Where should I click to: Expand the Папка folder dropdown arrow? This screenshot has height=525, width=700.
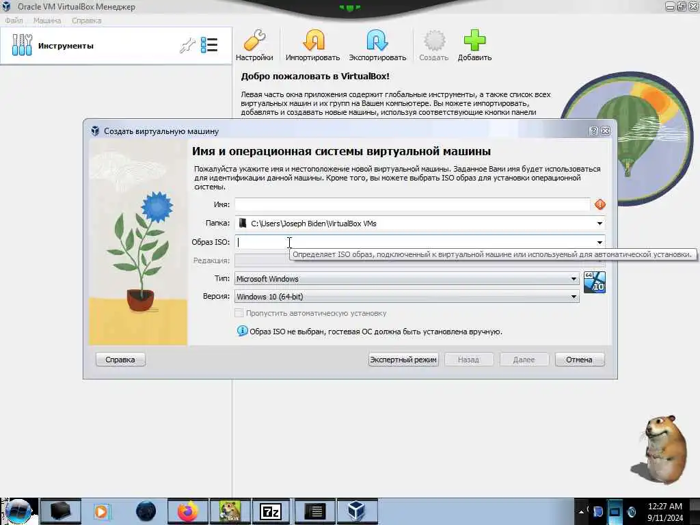(600, 224)
